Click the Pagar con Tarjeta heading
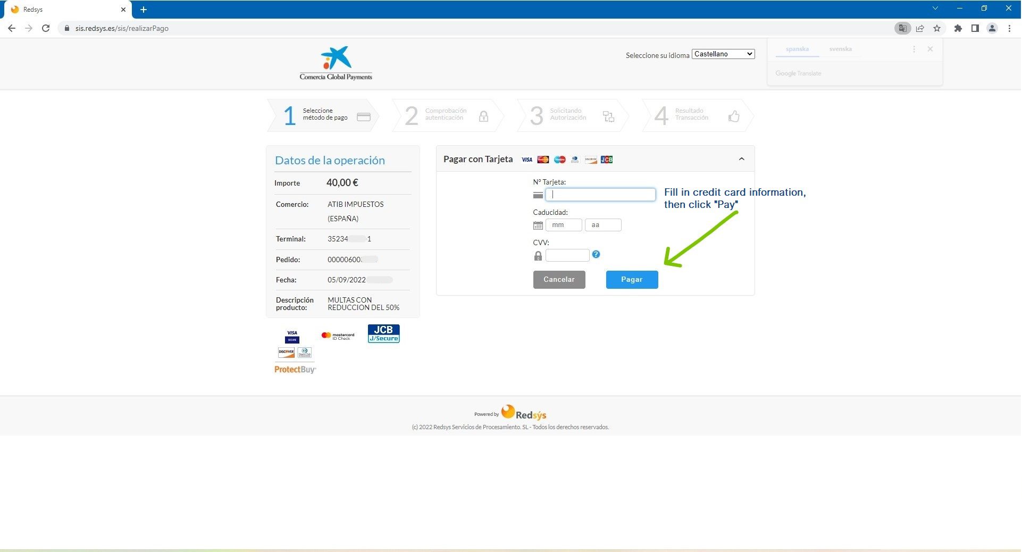Image resolution: width=1022 pixels, height=552 pixels. click(478, 159)
